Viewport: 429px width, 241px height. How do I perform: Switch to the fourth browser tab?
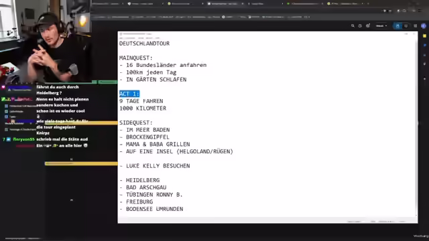pyautogui.click(x=225, y=4)
